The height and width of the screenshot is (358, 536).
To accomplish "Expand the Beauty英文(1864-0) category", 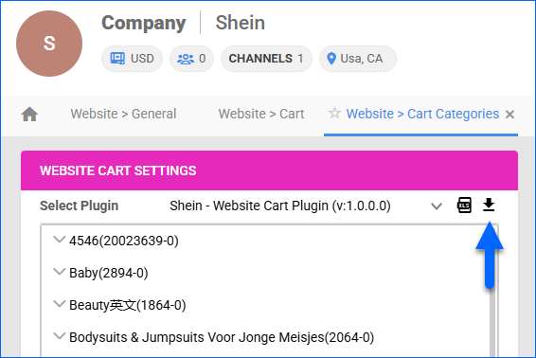I will point(60,304).
